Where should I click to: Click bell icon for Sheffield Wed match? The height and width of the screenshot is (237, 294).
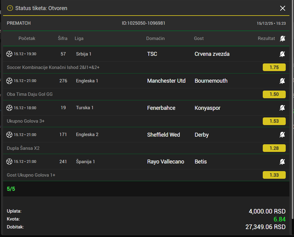tap(282, 135)
